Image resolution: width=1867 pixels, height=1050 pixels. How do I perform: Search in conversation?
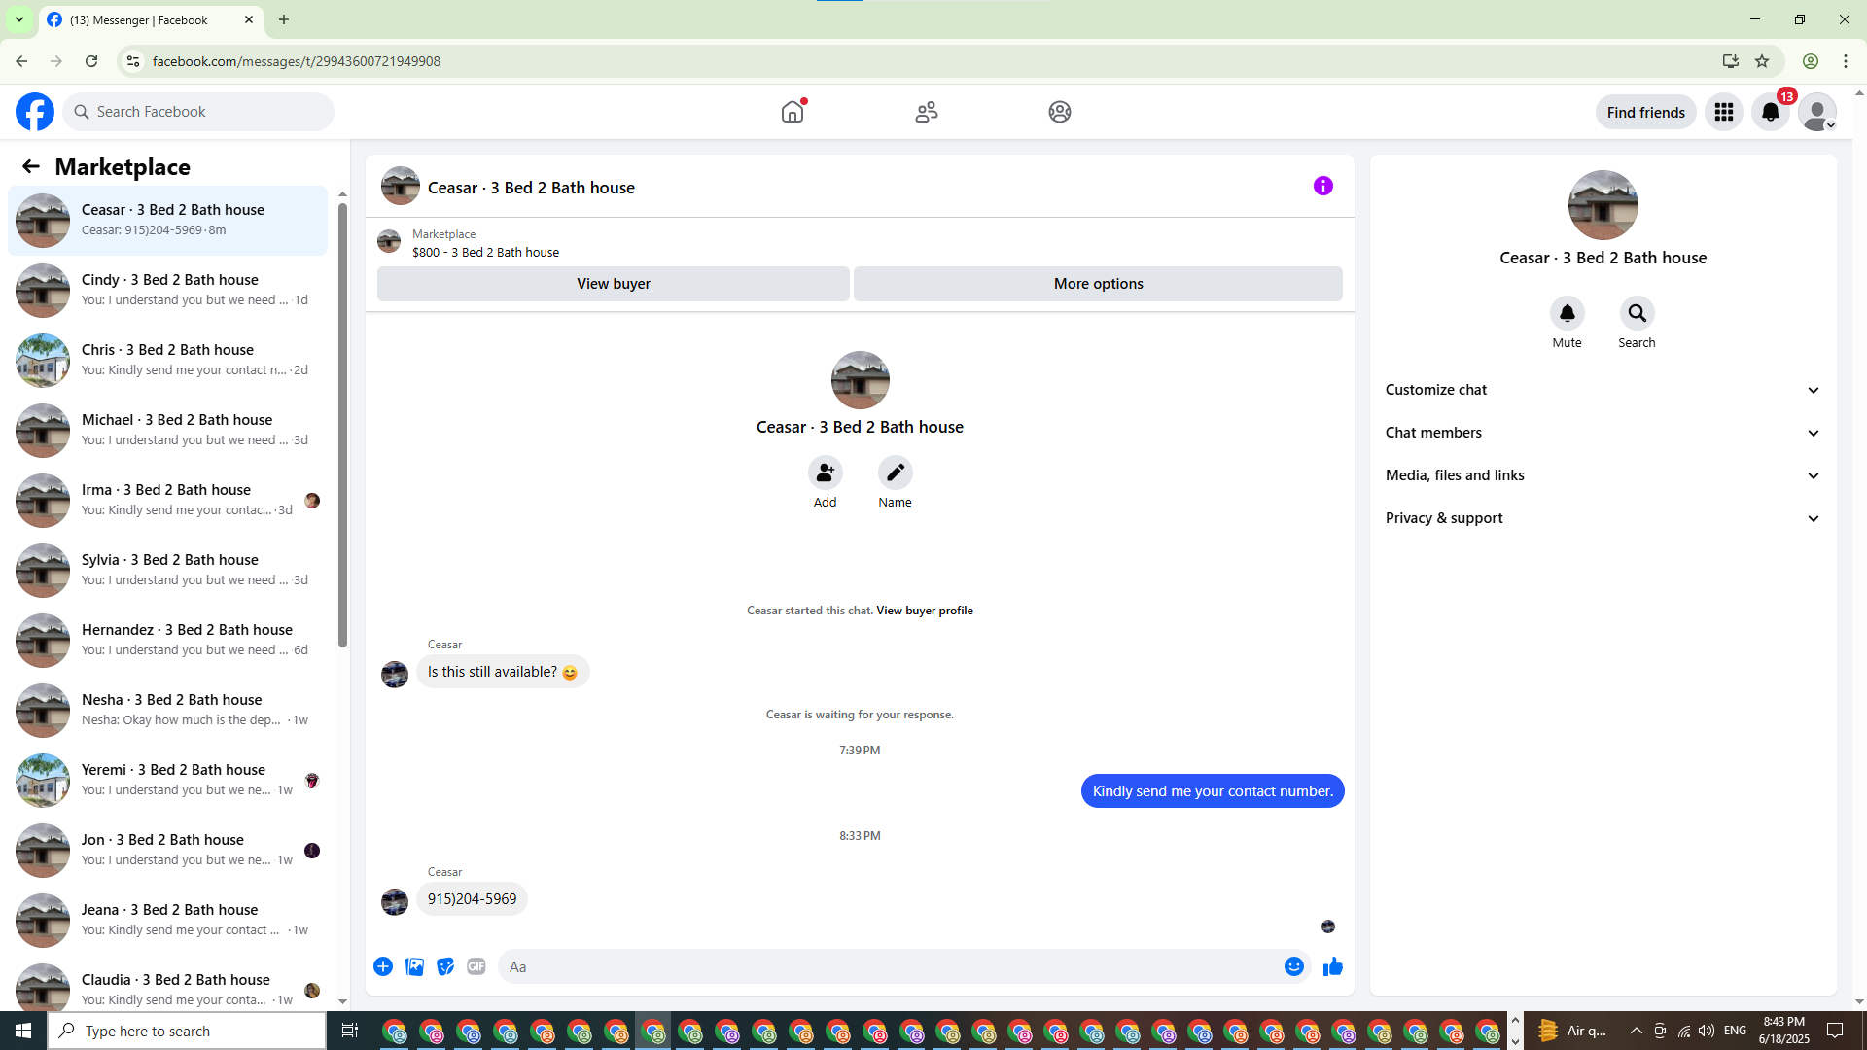coord(1638,313)
